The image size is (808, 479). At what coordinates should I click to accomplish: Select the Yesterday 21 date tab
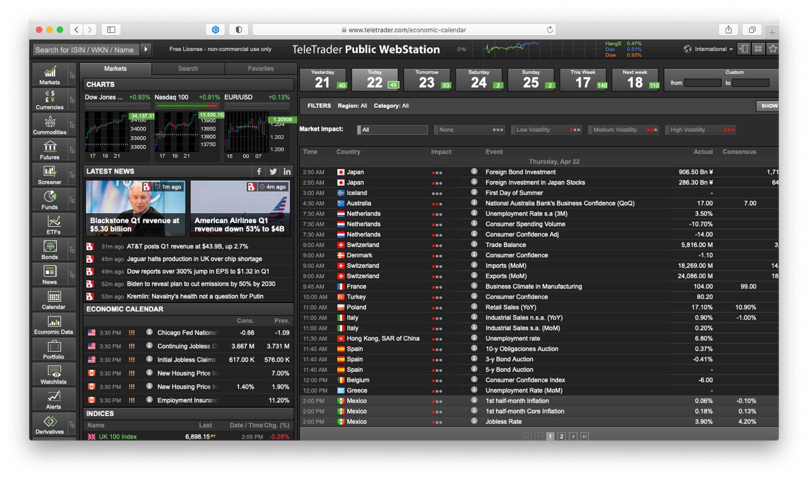click(x=323, y=79)
